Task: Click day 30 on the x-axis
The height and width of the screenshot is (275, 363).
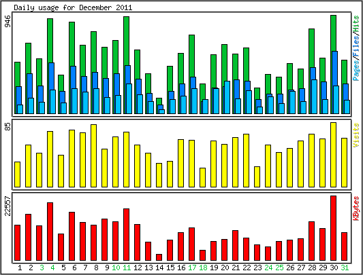Action: 334,268
